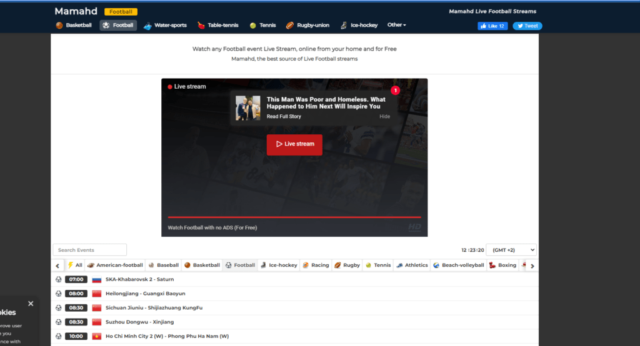640x346 pixels.
Task: Click the red video progress bar
Action: (x=294, y=217)
